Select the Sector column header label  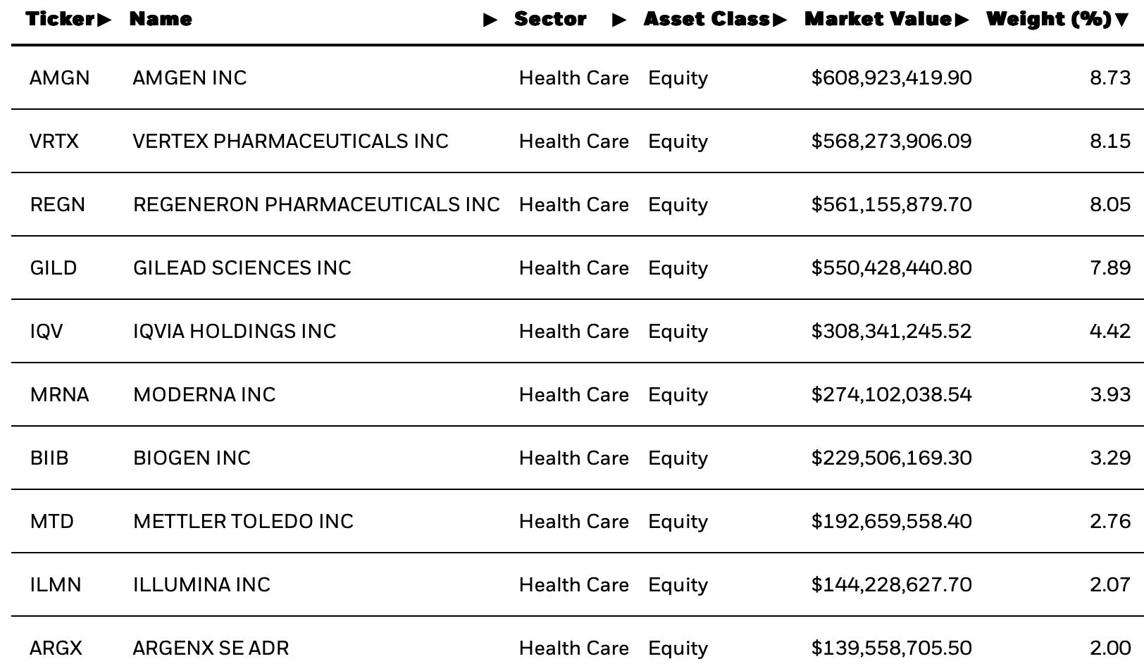[x=550, y=19]
